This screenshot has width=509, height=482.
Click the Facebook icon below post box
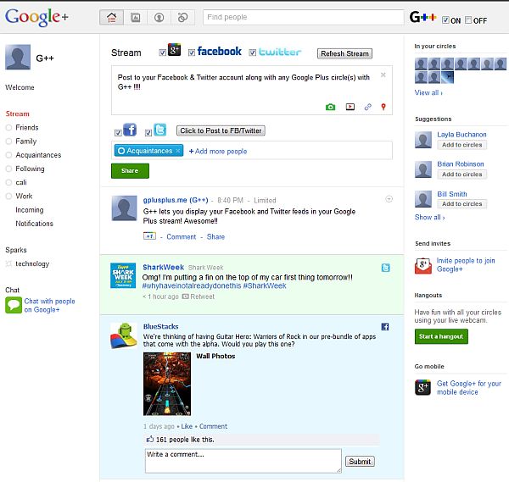pyautogui.click(x=130, y=130)
